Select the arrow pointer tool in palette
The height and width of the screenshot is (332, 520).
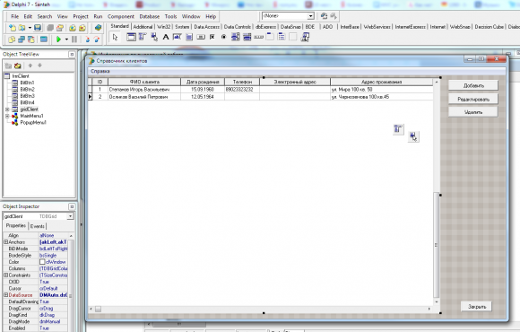click(x=115, y=37)
